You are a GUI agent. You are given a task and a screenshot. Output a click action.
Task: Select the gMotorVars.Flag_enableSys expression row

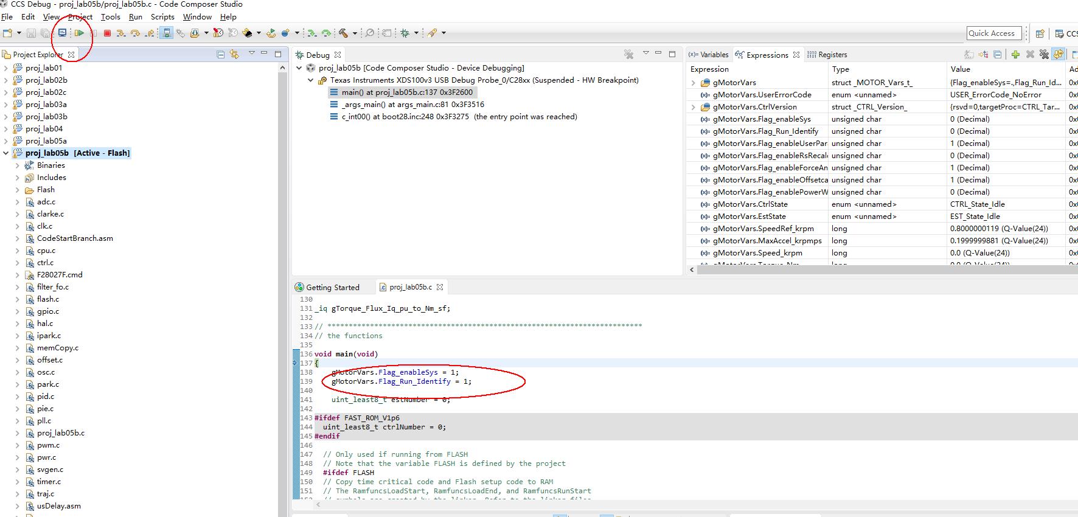click(882, 119)
